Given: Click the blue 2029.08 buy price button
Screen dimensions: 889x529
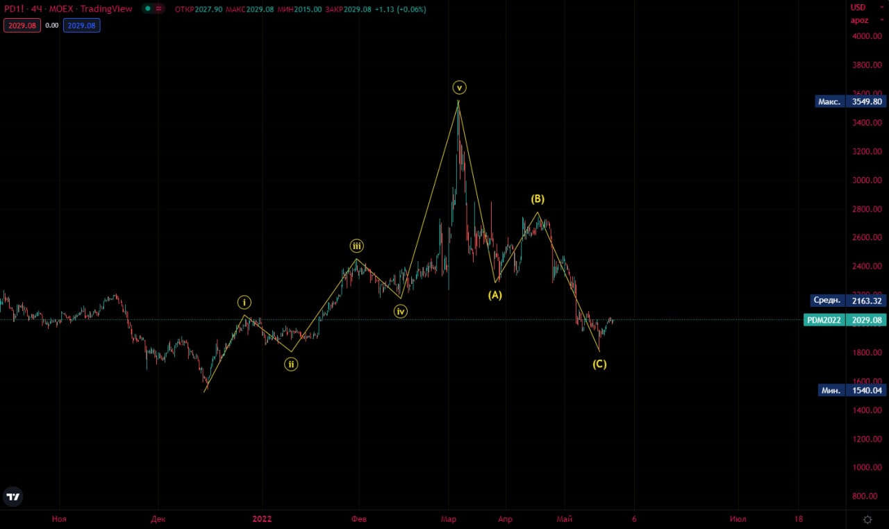Looking at the screenshot, I should click(x=82, y=25).
